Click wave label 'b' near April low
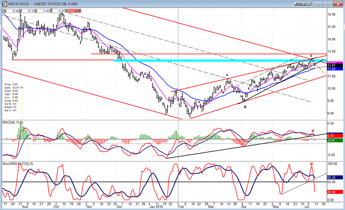 [245, 106]
